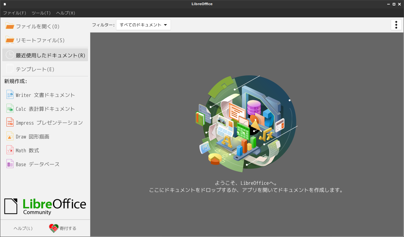Click the 寄付する donate button
This screenshot has width=404, height=237.
coord(63,228)
